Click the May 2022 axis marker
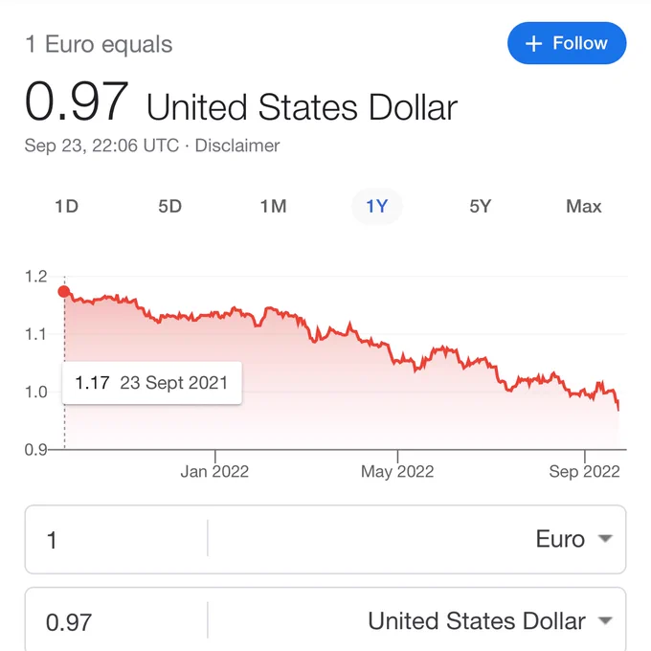The height and width of the screenshot is (651, 651). 397,471
